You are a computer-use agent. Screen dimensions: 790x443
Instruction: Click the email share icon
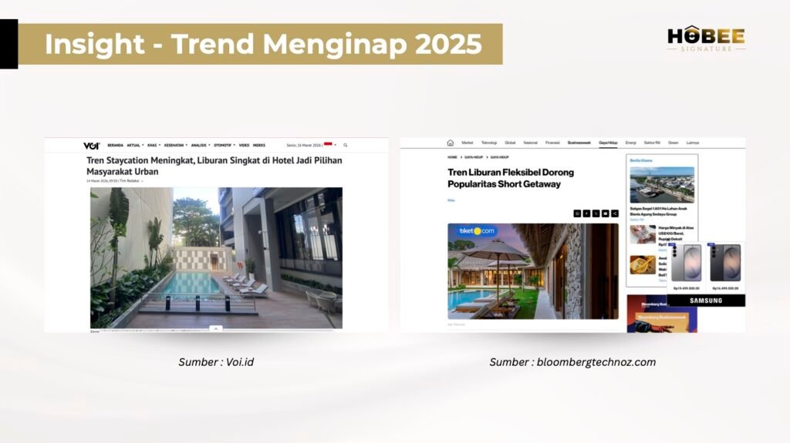point(606,213)
